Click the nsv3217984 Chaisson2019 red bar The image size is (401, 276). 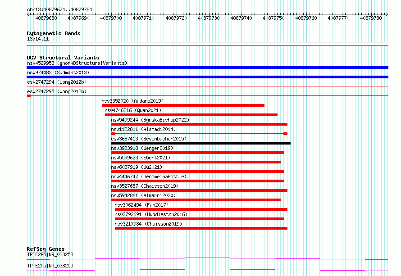pos(201,228)
